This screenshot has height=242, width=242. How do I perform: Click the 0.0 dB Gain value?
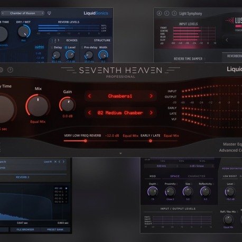[68, 116]
